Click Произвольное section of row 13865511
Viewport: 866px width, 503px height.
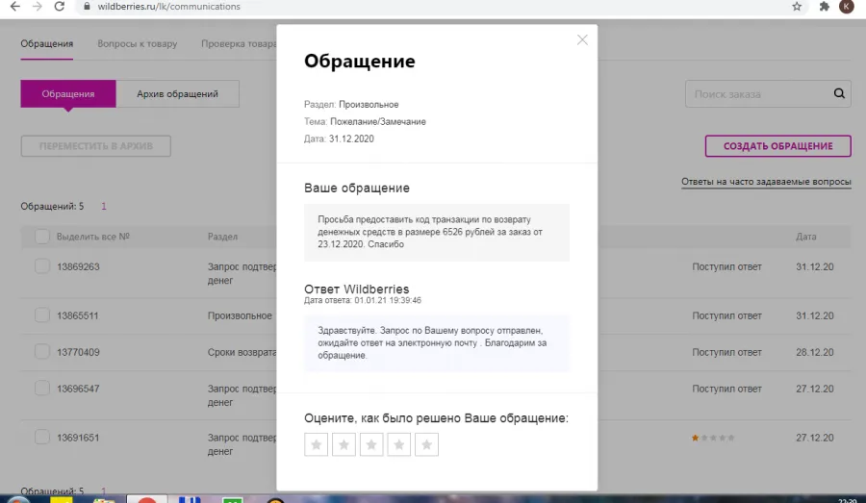tap(240, 315)
